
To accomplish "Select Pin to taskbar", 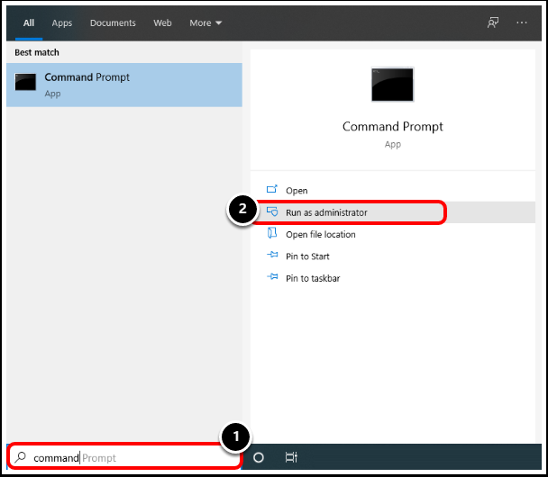I will coord(393,278).
